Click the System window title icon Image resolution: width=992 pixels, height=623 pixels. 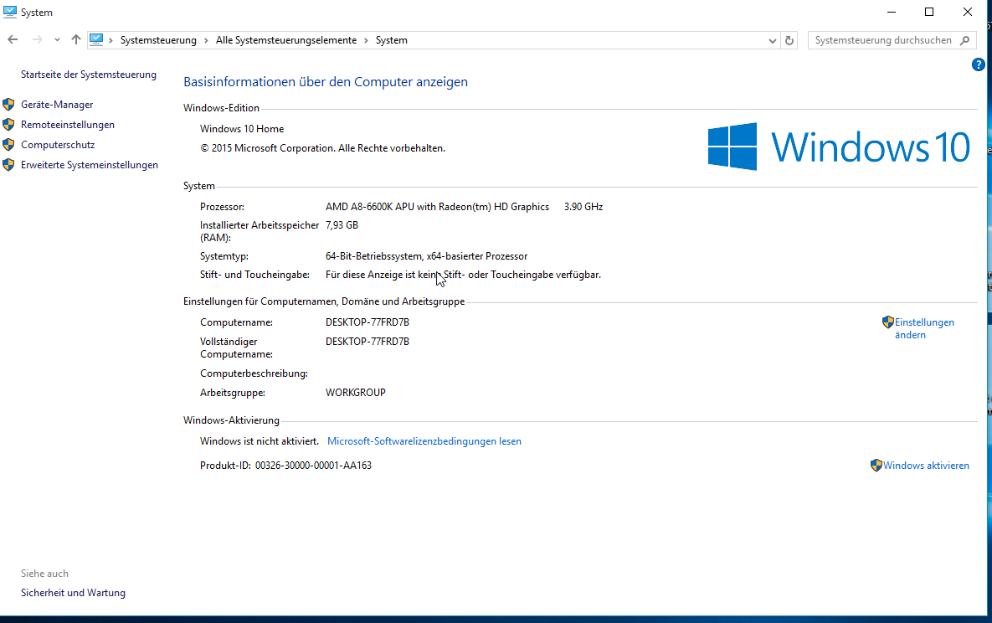click(9, 12)
